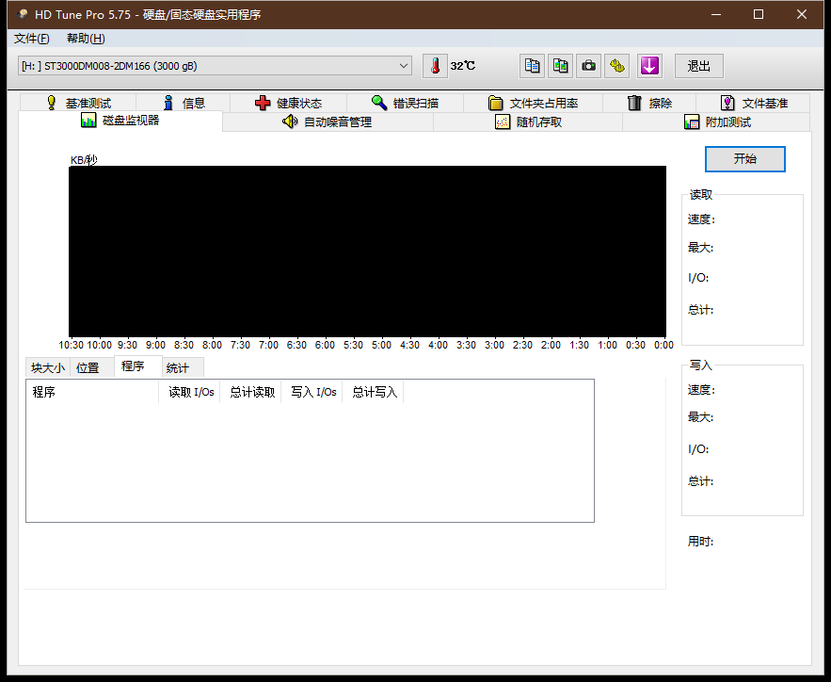Viewport: 831px width, 682px height.
Task: Minimize the HD Tune Pro window
Action: (x=716, y=14)
